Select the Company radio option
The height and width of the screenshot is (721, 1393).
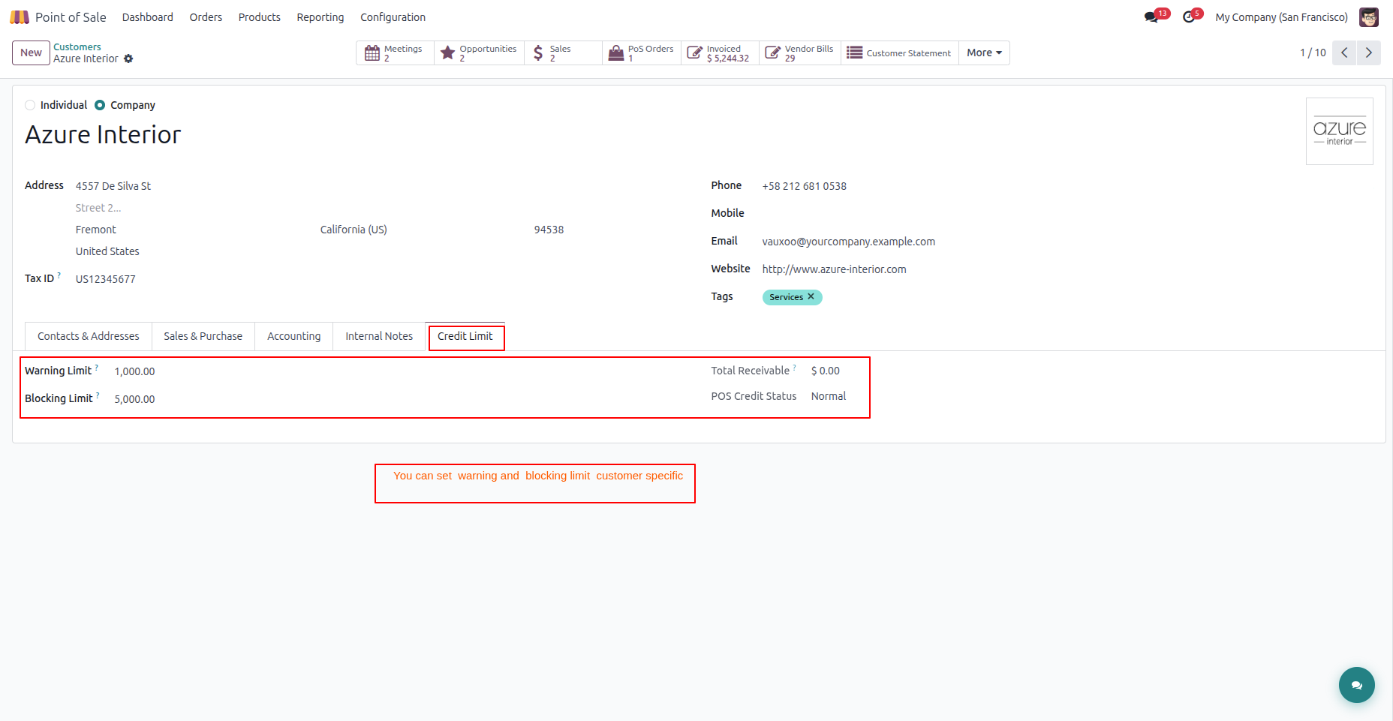coord(100,105)
